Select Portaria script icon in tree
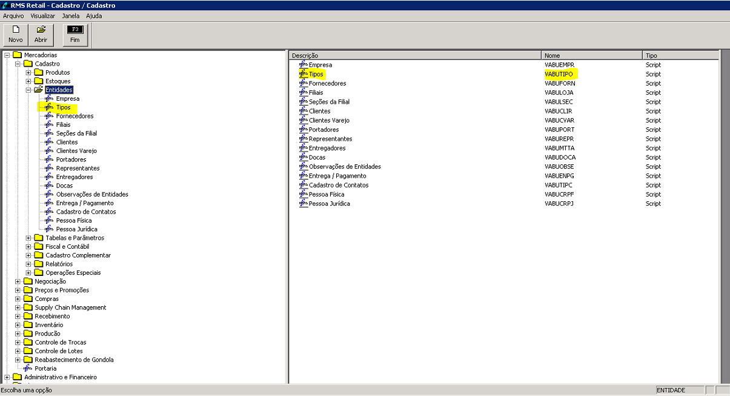The width and height of the screenshot is (730, 396). point(28,368)
